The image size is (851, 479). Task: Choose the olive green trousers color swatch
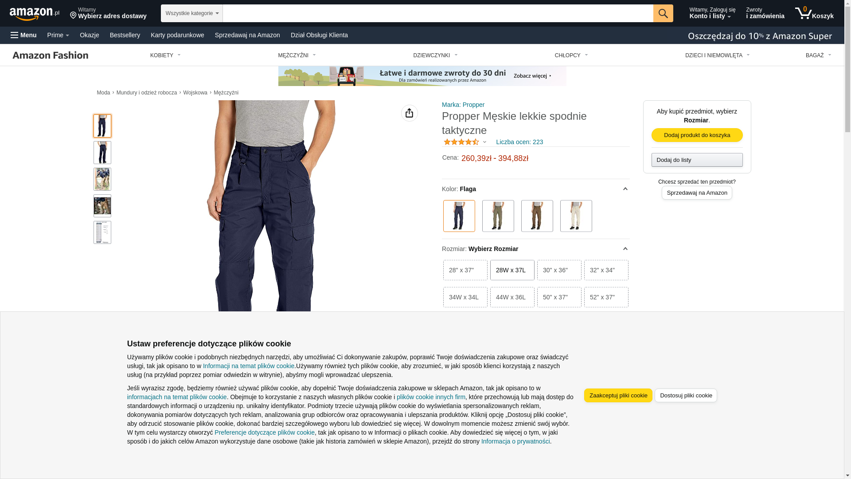click(x=498, y=216)
